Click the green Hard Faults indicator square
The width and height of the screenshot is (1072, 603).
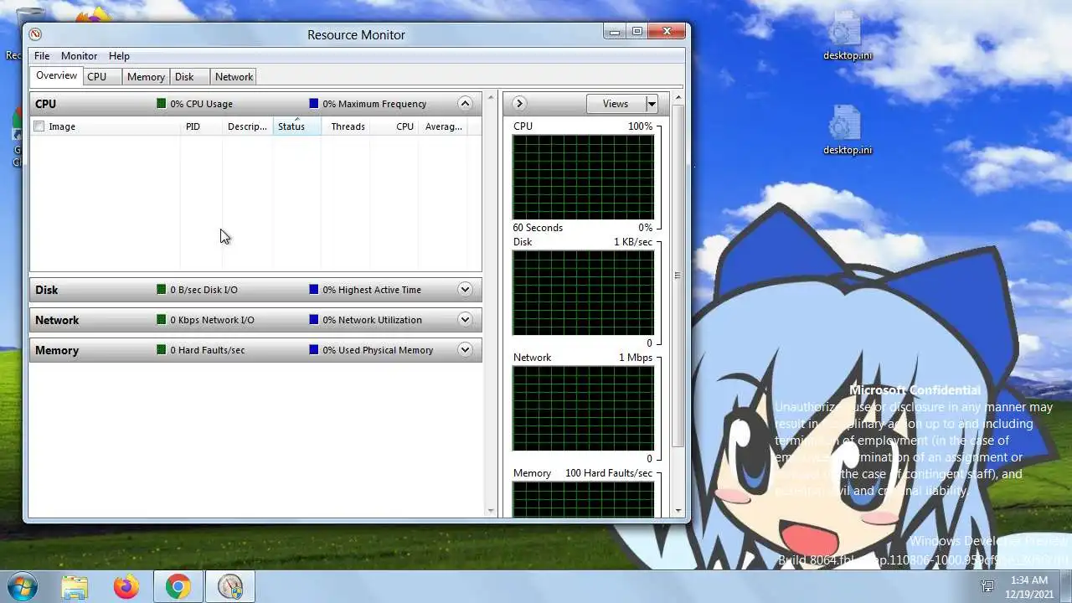pos(162,350)
